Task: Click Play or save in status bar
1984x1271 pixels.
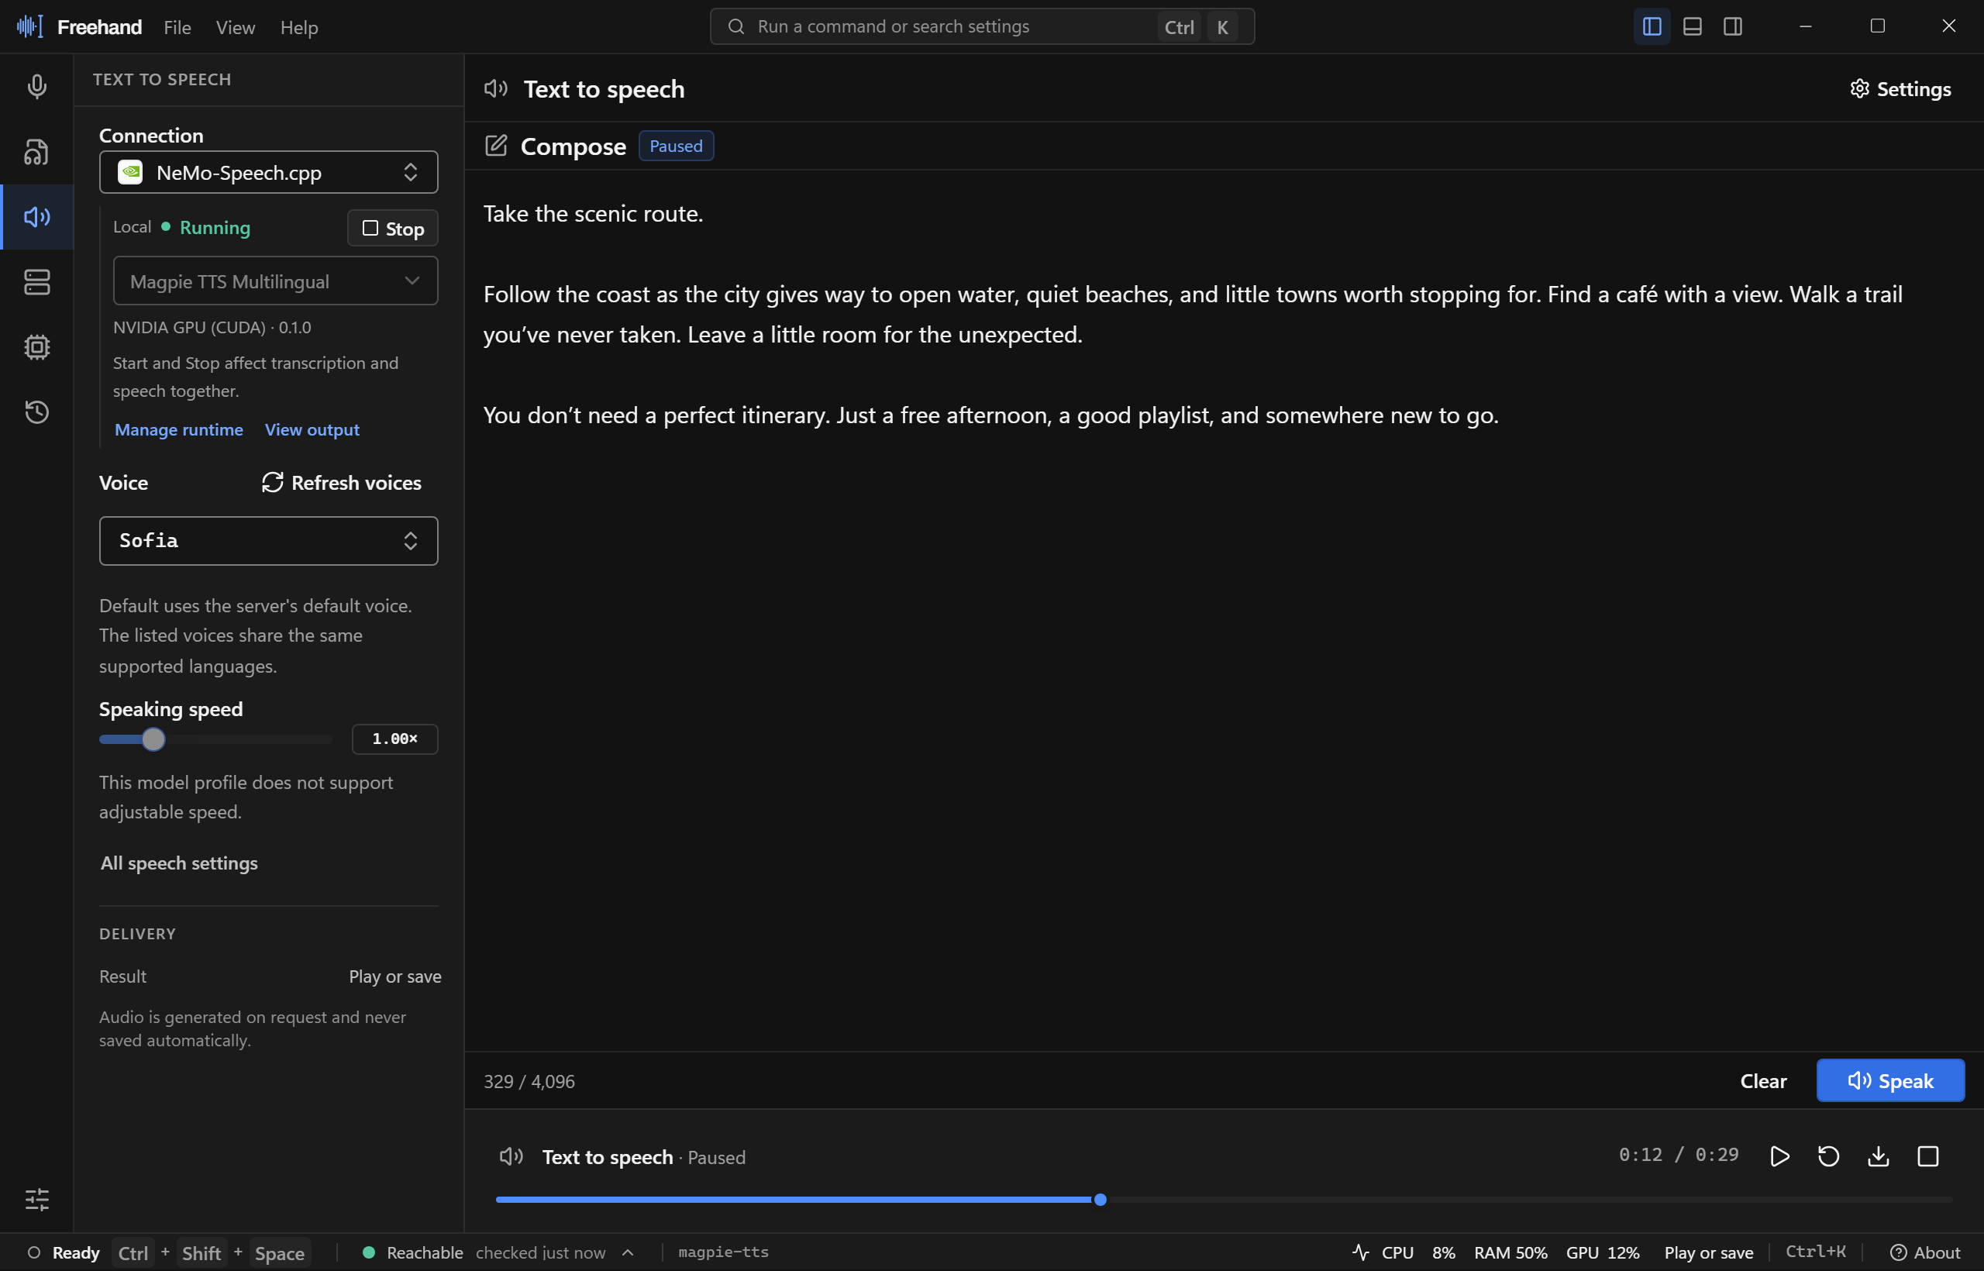Action: (x=1708, y=1252)
